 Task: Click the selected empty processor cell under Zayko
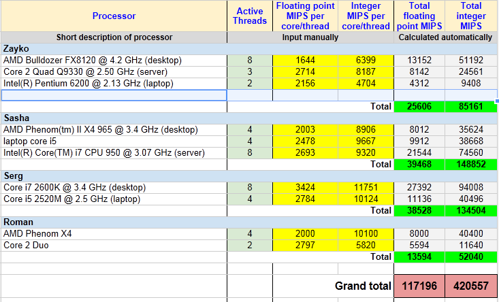[114, 95]
